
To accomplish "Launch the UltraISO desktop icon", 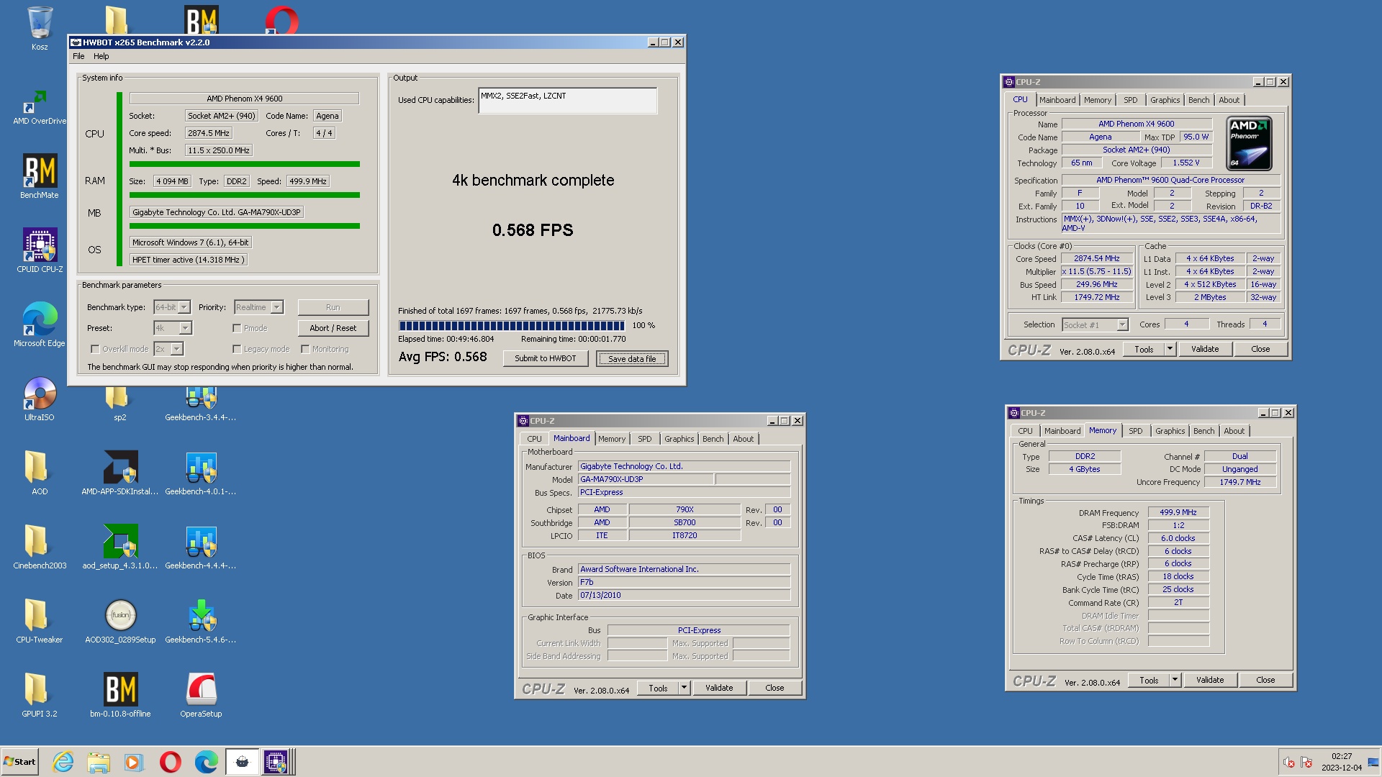I will (x=40, y=399).
